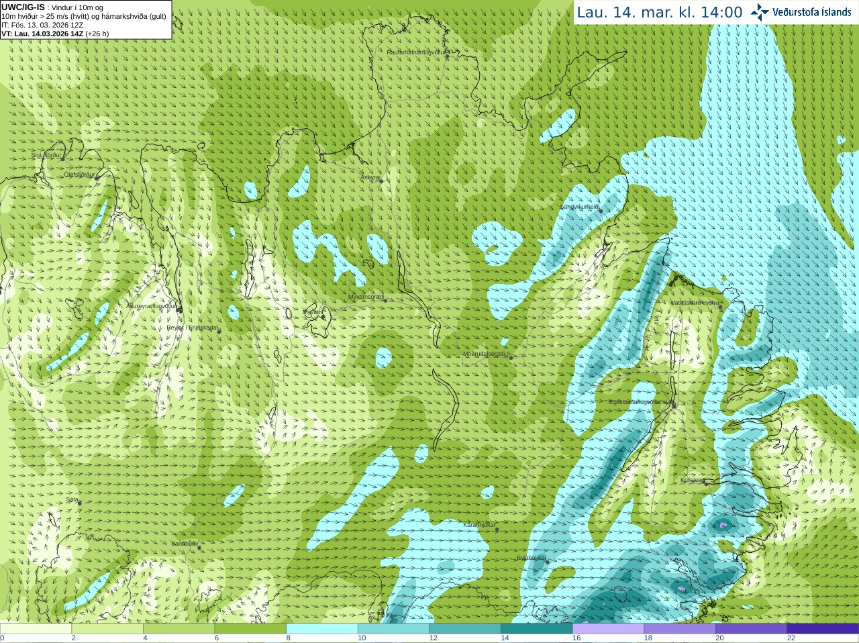Select the Akureyrarflugvöllur station point
The image size is (859, 643).
(179, 309)
